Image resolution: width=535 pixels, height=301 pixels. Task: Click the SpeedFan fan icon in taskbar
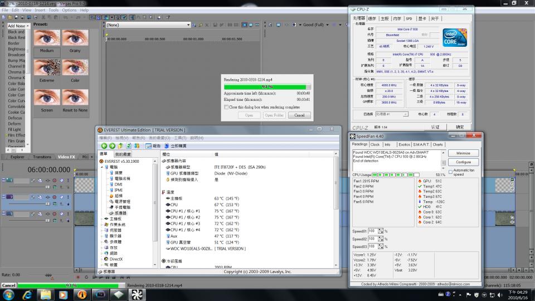coord(138,294)
